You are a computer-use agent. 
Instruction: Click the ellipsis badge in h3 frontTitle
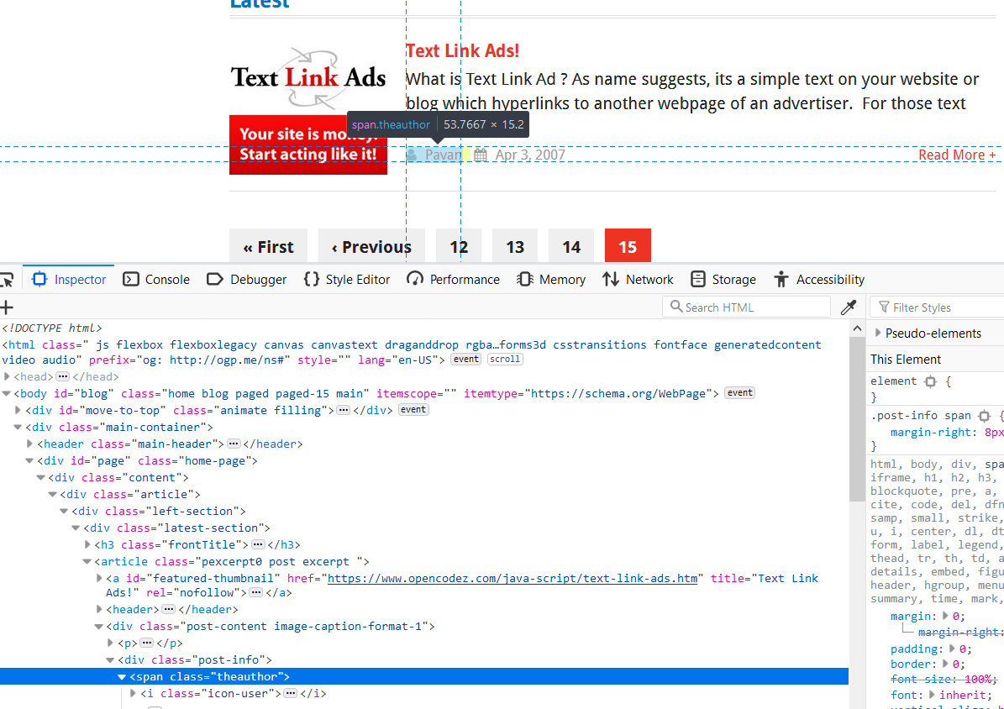point(258,545)
